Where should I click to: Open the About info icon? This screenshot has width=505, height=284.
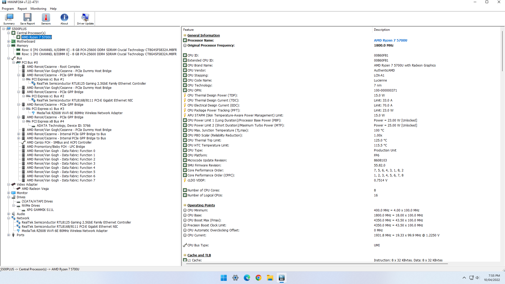[64, 19]
